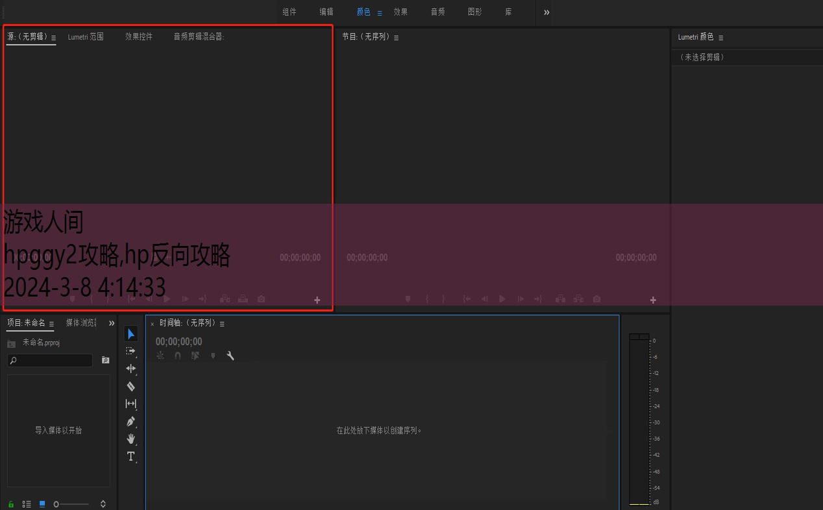
Task: Select the Selection arrow tool
Action: pyautogui.click(x=131, y=334)
